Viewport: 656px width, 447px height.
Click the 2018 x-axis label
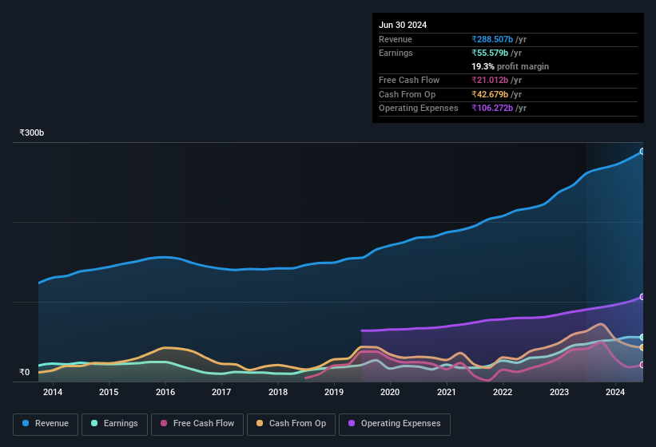278,392
